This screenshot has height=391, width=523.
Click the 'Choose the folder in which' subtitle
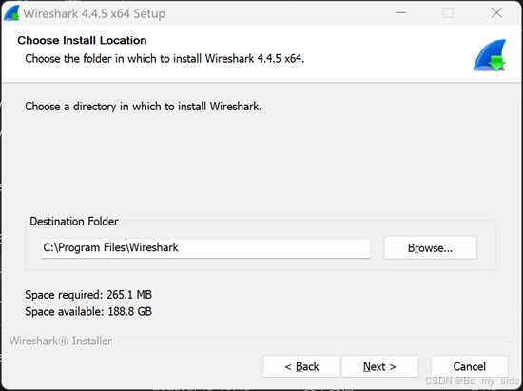(x=165, y=59)
